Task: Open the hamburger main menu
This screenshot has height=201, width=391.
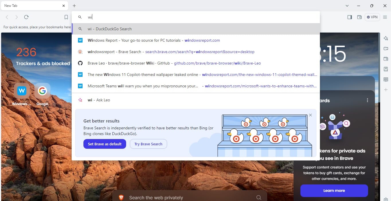Action: click(385, 17)
